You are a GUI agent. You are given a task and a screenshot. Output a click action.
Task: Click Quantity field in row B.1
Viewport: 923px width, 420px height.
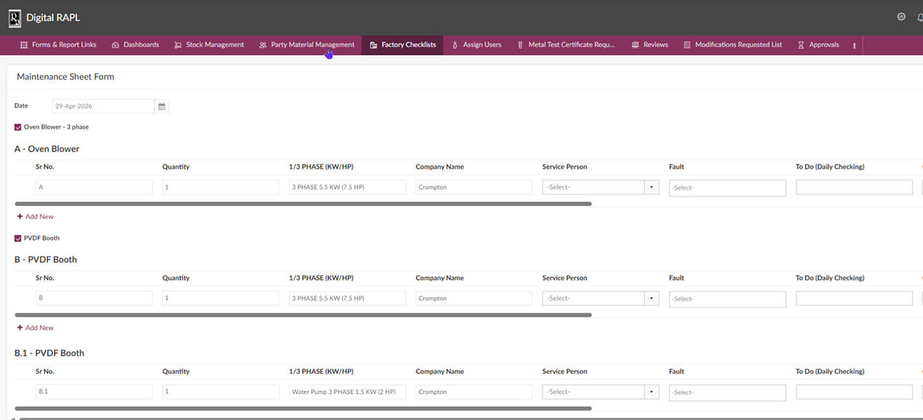point(220,392)
